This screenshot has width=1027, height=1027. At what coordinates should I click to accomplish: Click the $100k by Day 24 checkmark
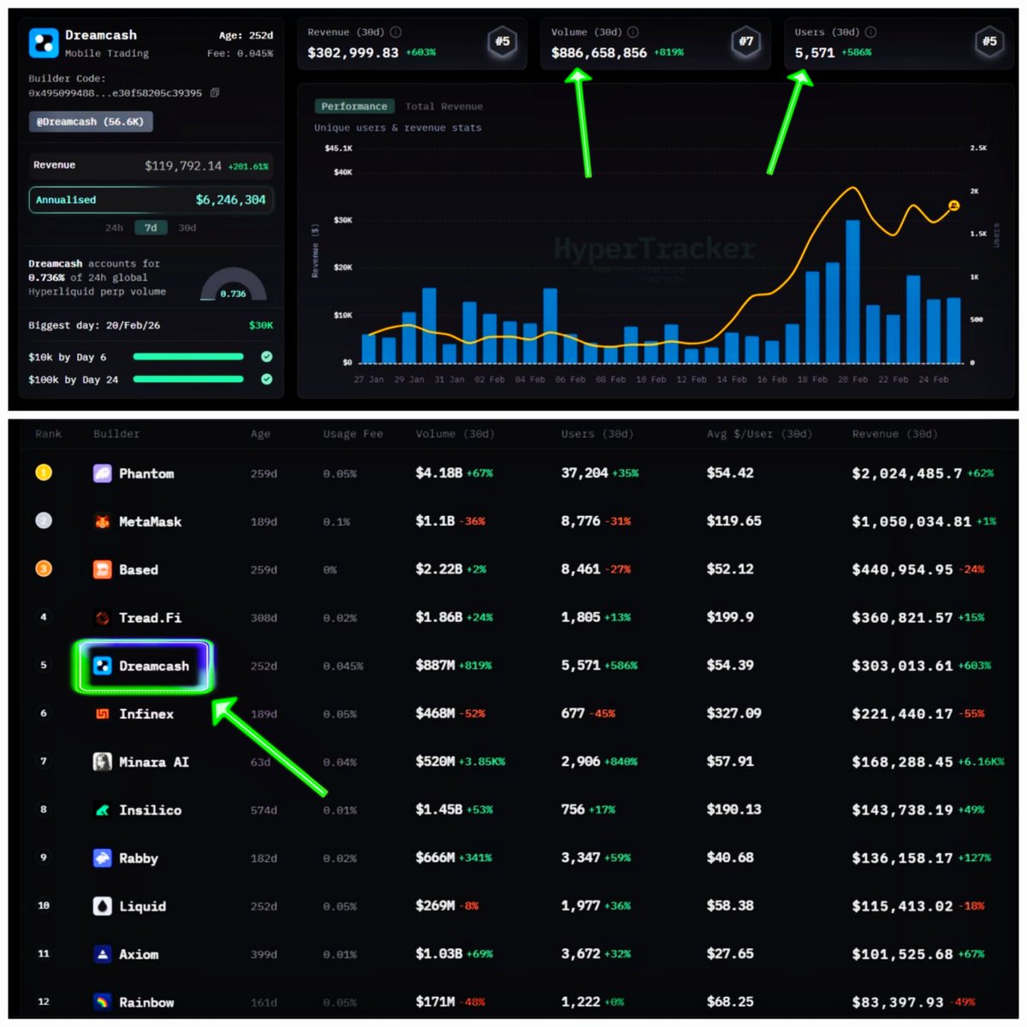coord(266,378)
